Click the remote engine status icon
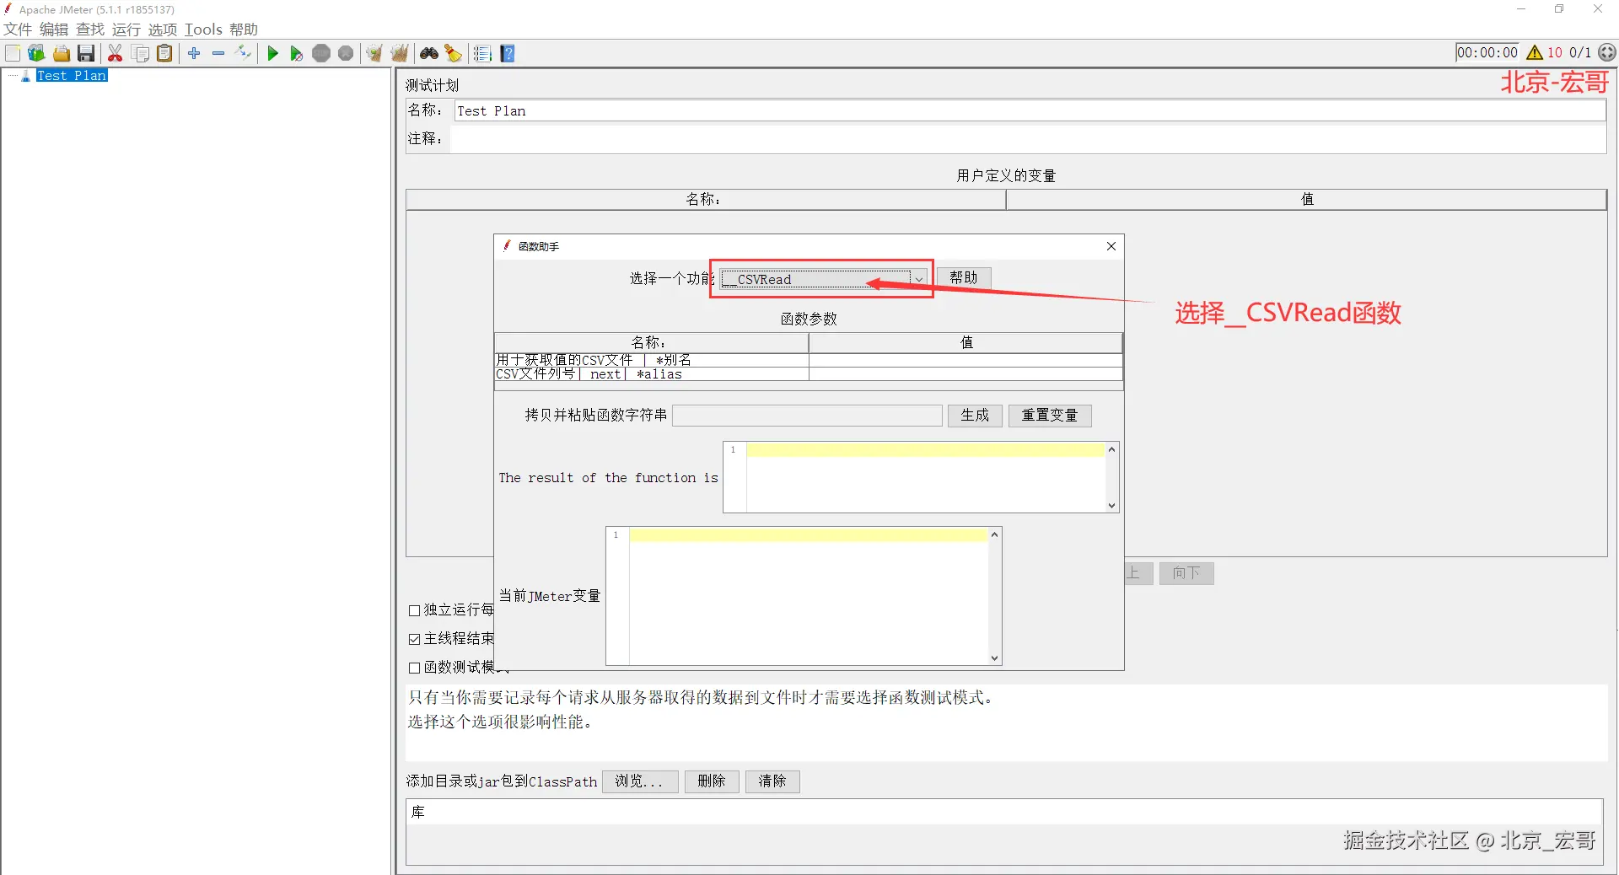 (1608, 52)
